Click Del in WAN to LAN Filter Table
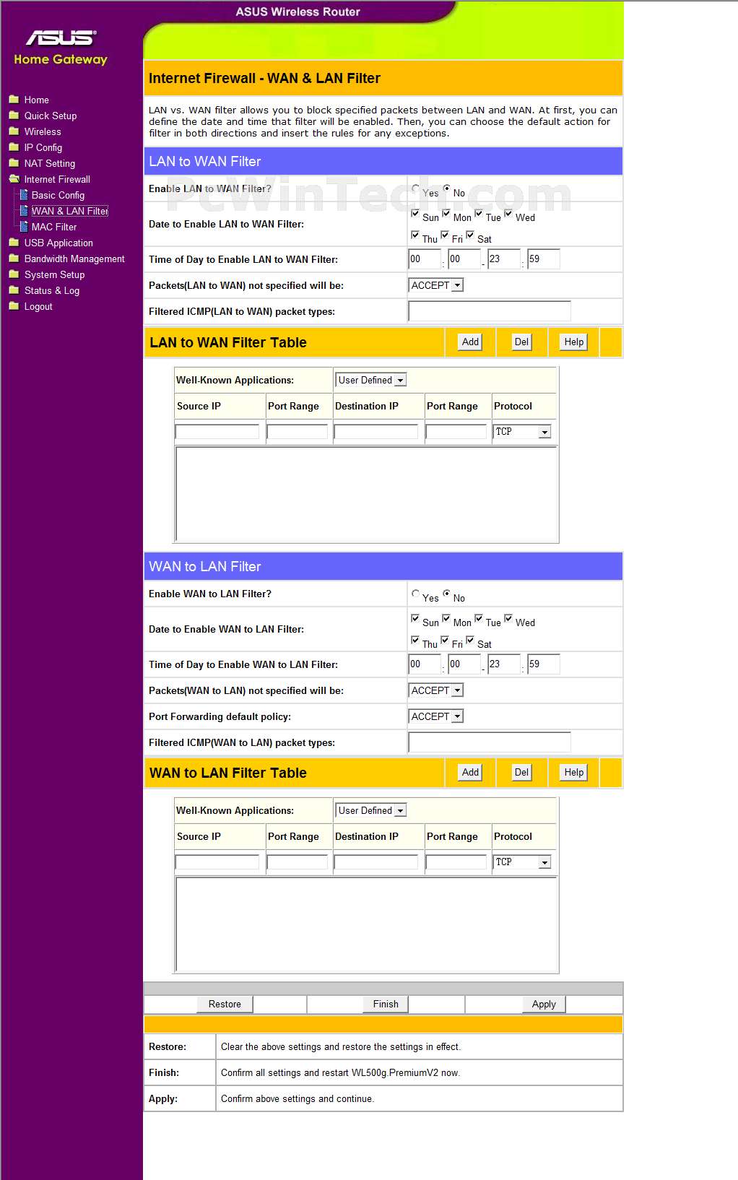Screen dimensions: 738x1180 [521, 772]
